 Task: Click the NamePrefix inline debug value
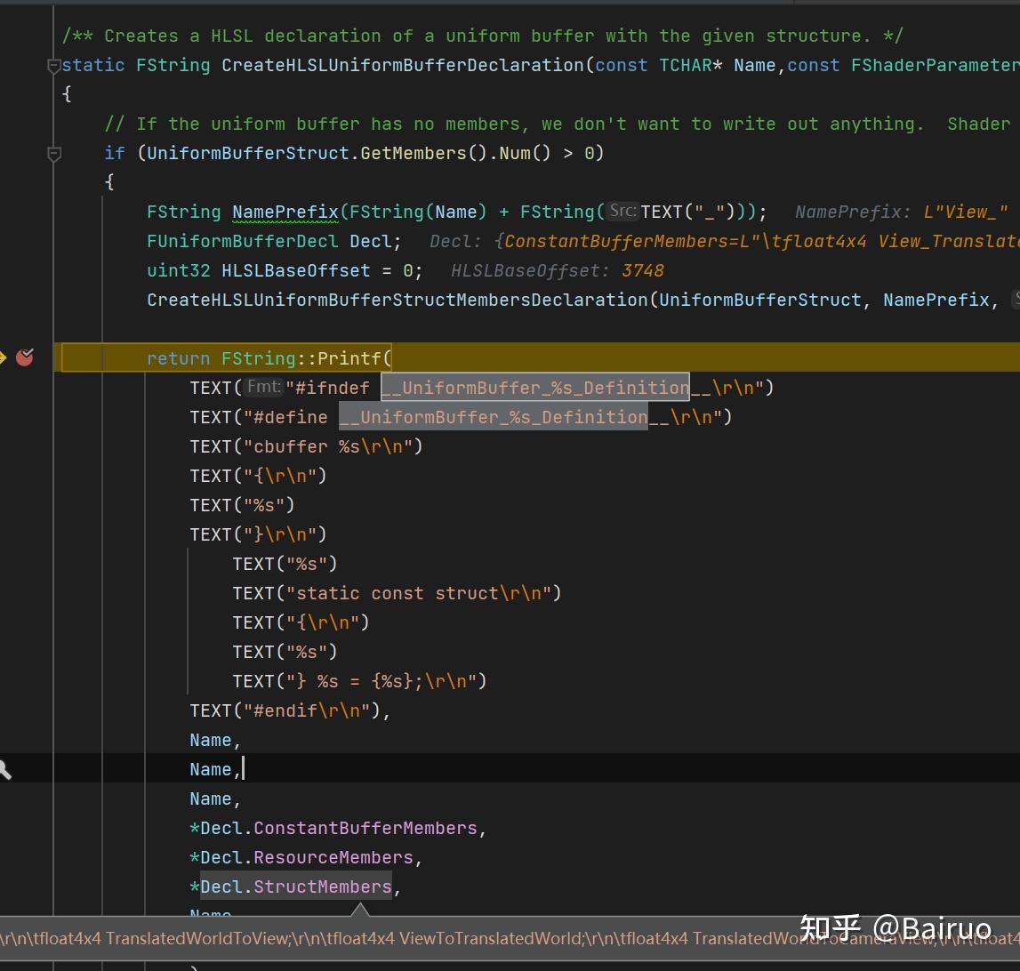tap(900, 212)
